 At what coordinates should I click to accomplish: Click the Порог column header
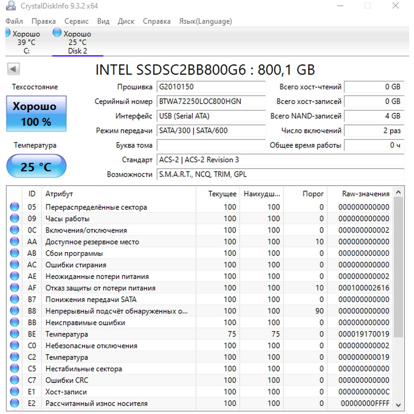pos(305,194)
